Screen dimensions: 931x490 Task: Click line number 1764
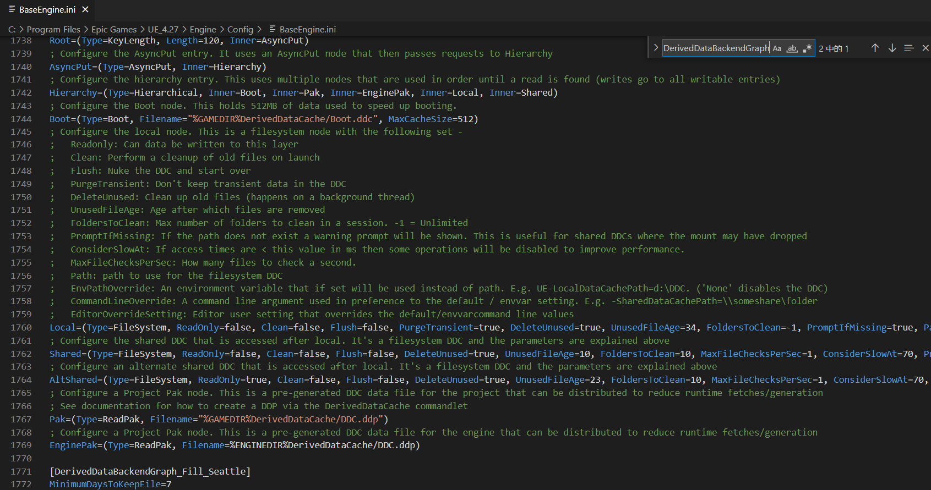tap(21, 380)
